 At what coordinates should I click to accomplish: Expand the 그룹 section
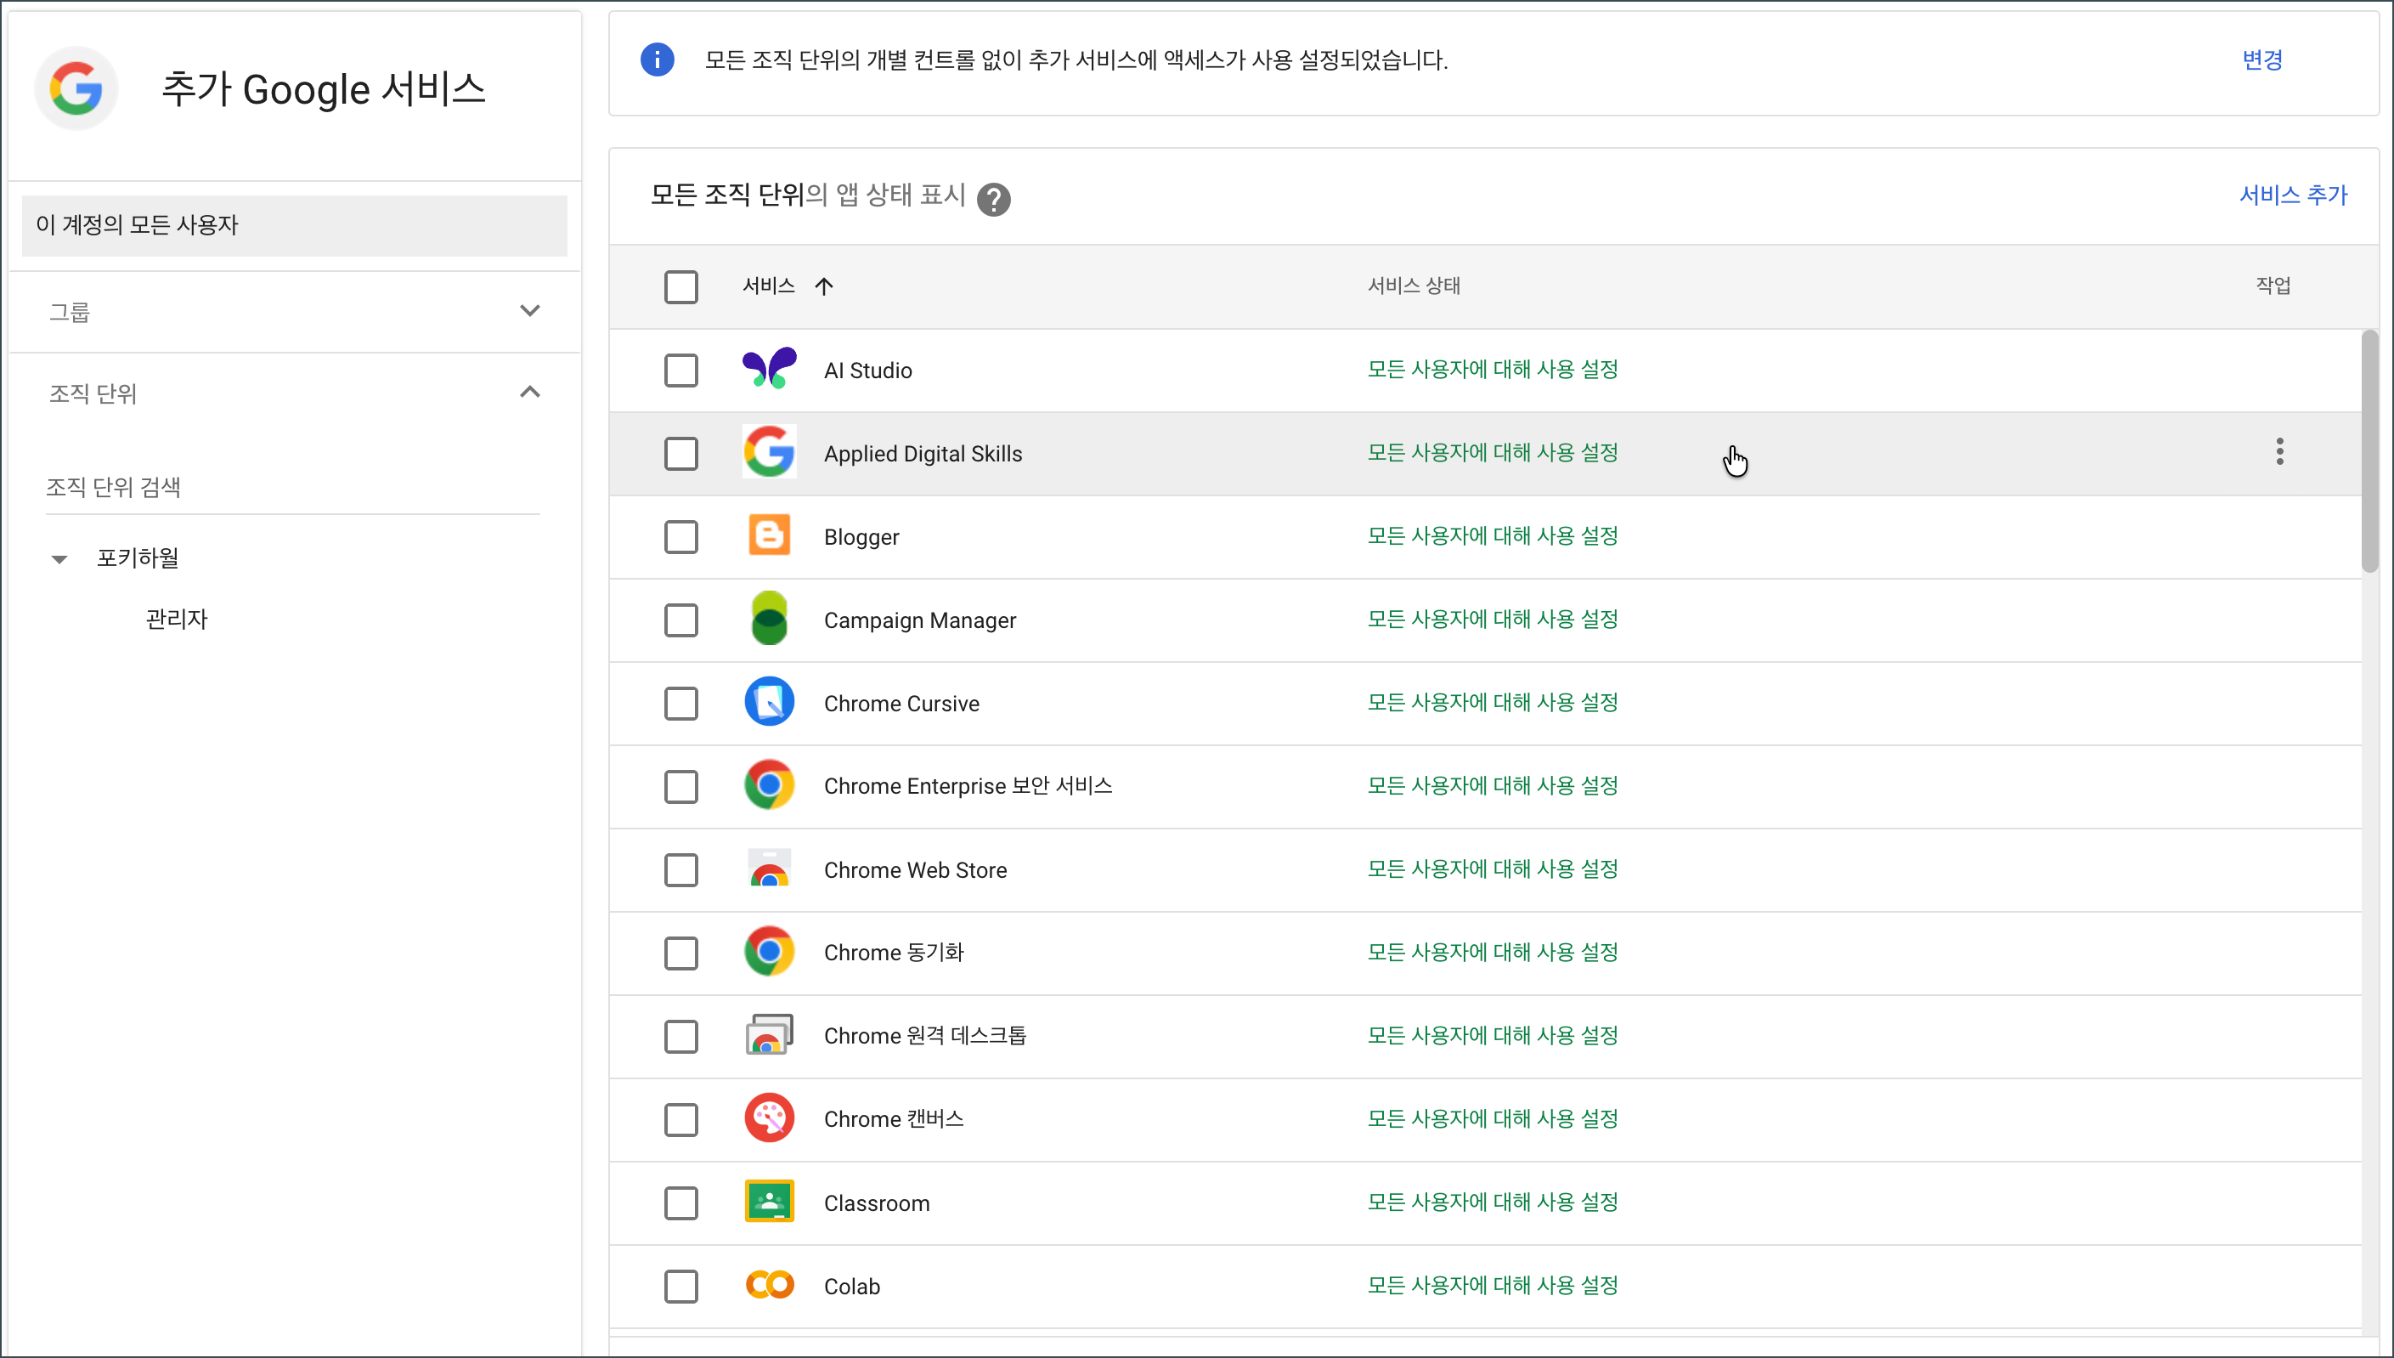529,312
